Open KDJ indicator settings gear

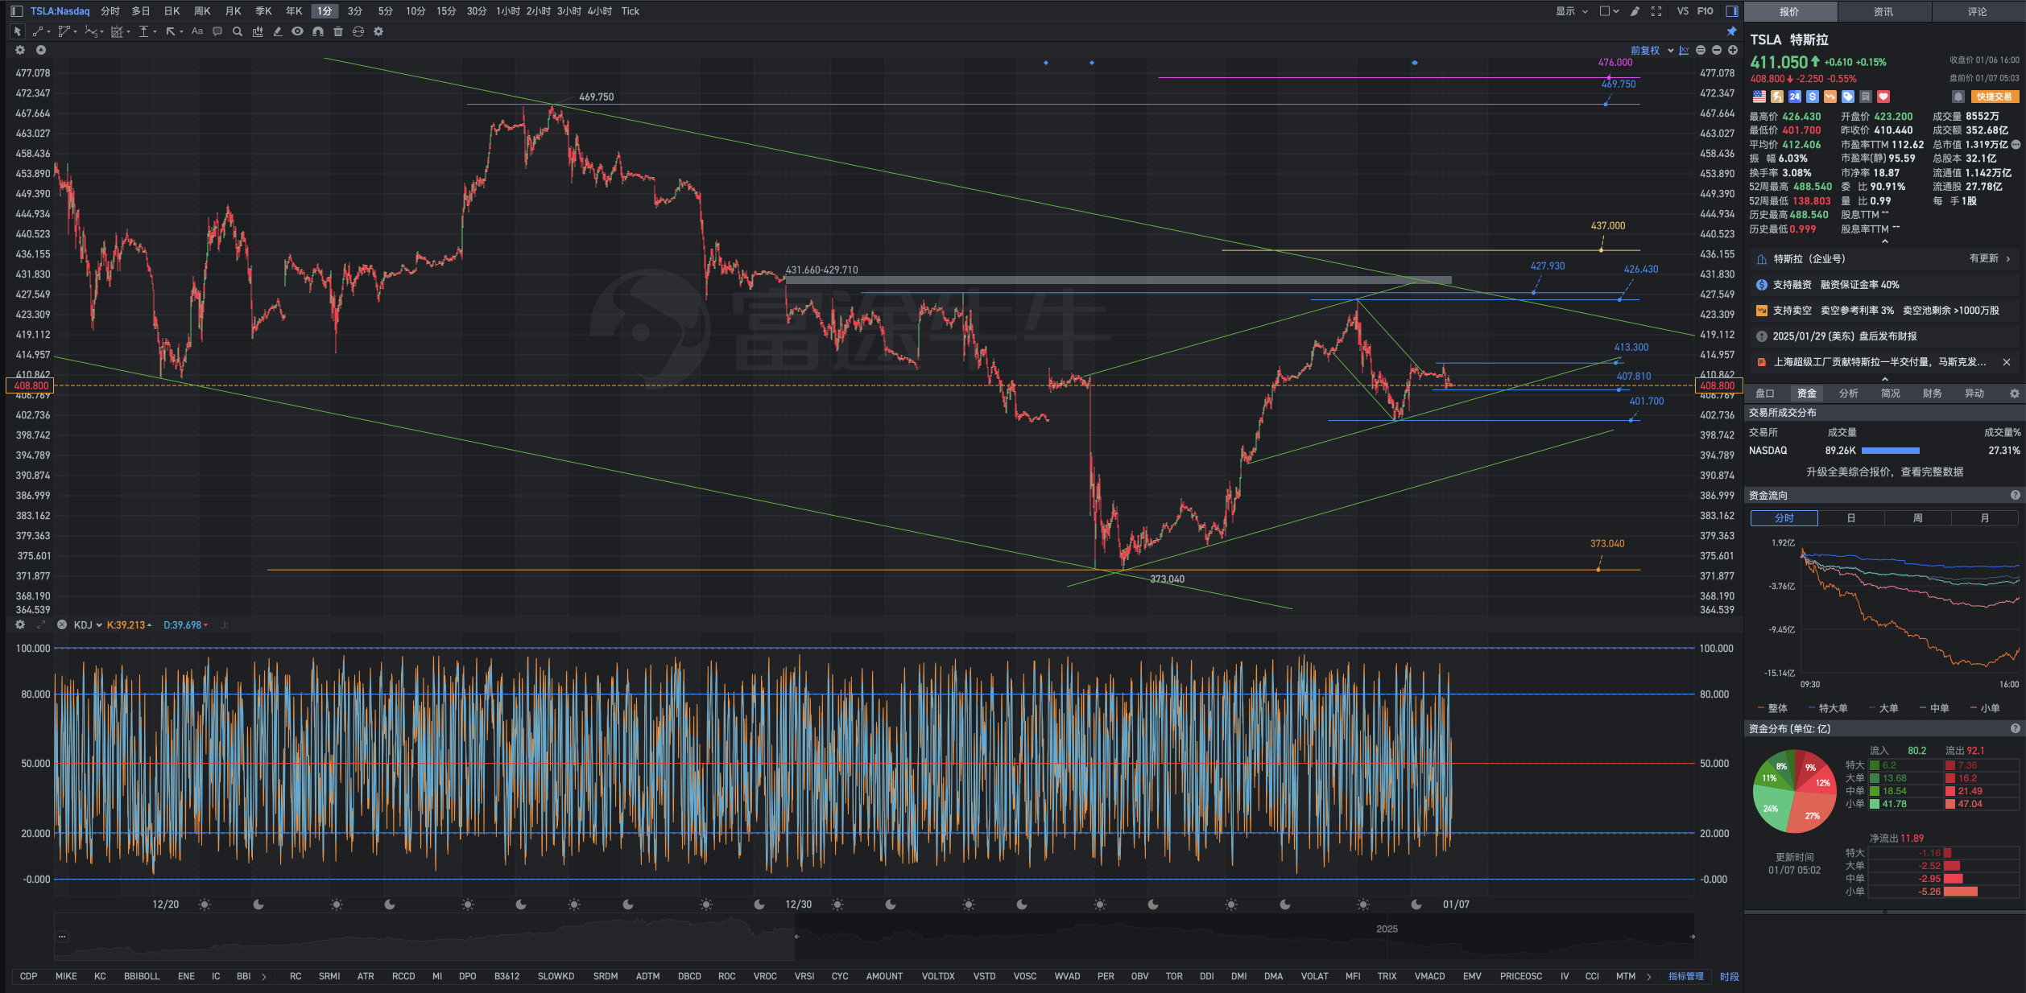click(20, 624)
